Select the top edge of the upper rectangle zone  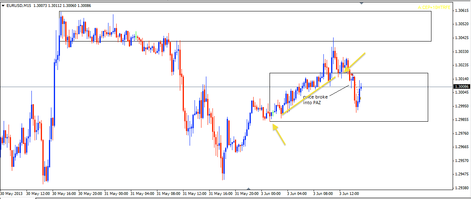[x=245, y=11]
